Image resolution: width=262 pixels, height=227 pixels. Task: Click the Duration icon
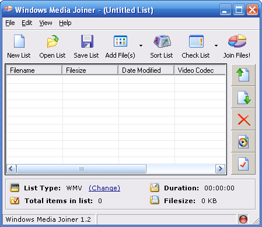click(155, 188)
